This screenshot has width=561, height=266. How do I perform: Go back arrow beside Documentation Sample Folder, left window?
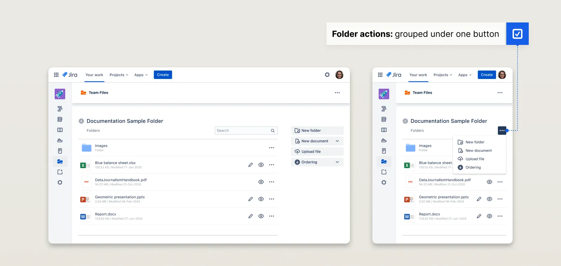[81, 121]
